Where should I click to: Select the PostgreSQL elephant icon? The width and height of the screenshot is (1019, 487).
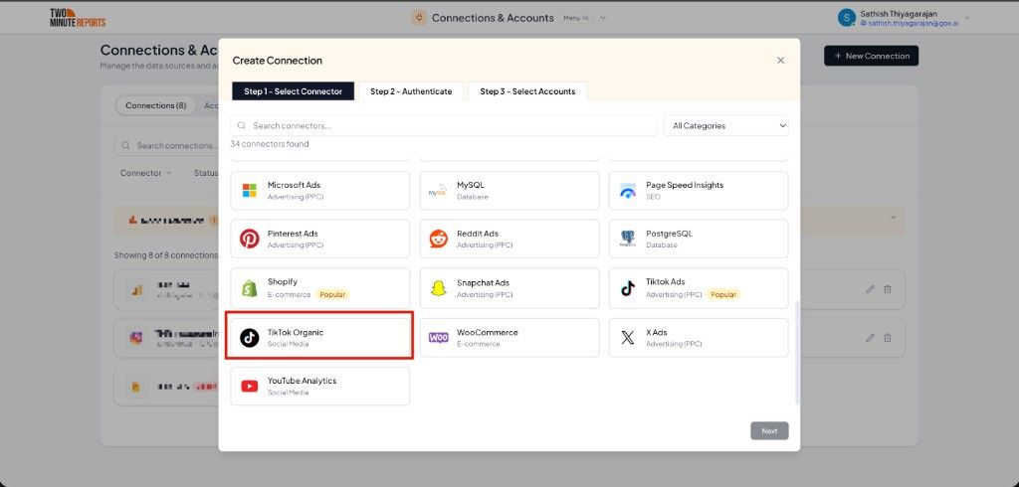tap(628, 239)
